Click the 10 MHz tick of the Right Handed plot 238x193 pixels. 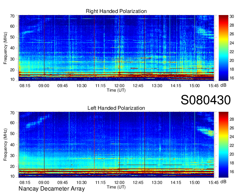12,79
